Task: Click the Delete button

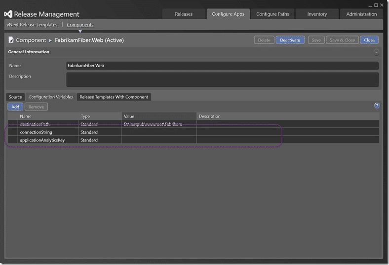Action: click(264, 40)
